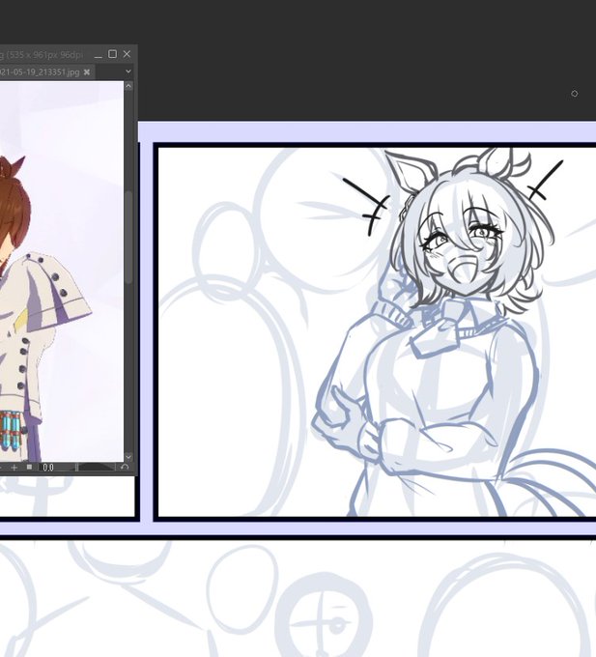Close the floating reference window
Image resolution: width=596 pixels, height=657 pixels.
(x=127, y=54)
